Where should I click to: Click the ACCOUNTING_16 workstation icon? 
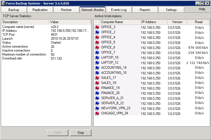pos(97,73)
